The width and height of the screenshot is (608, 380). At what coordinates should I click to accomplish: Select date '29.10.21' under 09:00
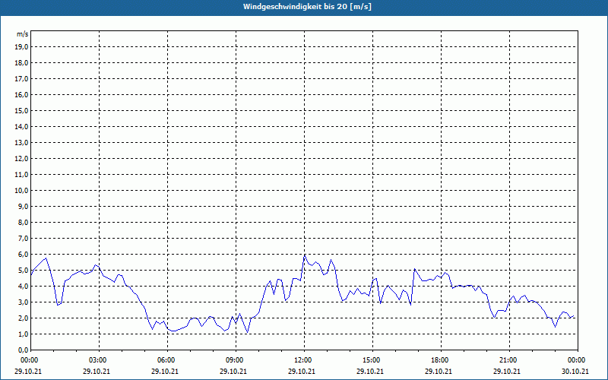[x=233, y=371]
